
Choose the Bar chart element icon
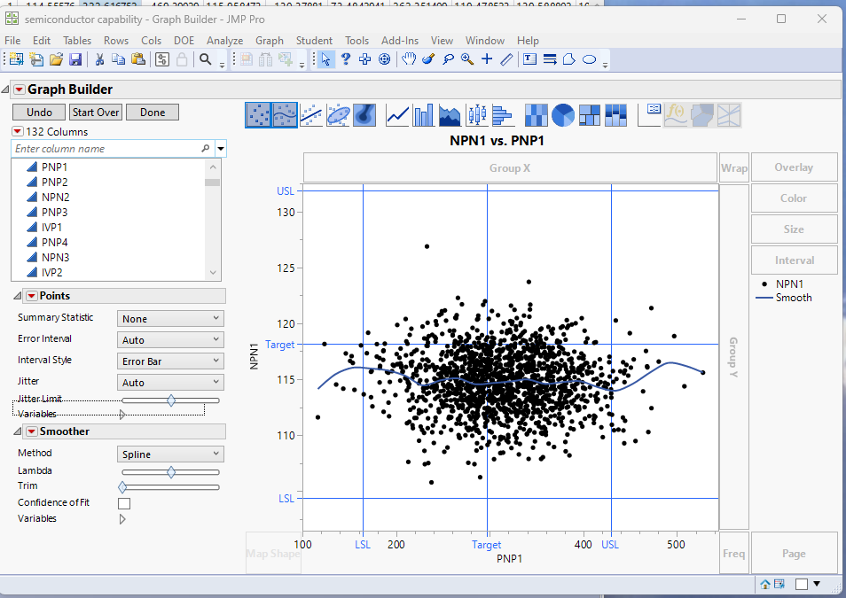click(x=423, y=115)
